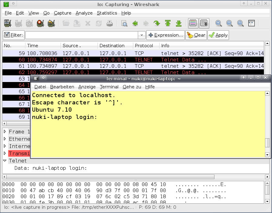Screen dimensions: 272x213
Task: Click the reload capture file icon
Action: (x=99, y=23)
